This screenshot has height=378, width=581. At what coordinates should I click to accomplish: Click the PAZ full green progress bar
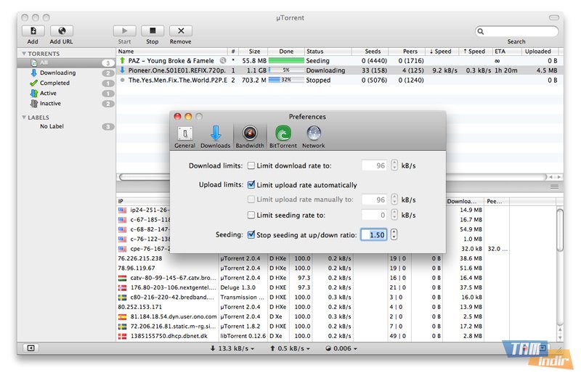(x=286, y=60)
